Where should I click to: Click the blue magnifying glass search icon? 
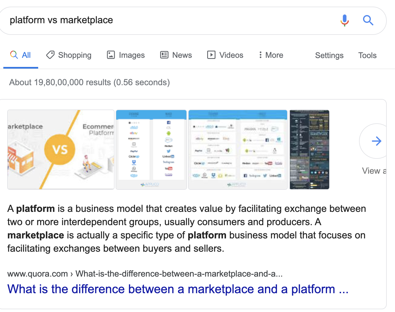(368, 20)
